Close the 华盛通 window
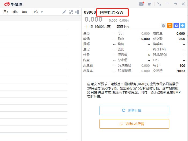The width and height of the screenshot is (188, 141). (x=183, y=4)
